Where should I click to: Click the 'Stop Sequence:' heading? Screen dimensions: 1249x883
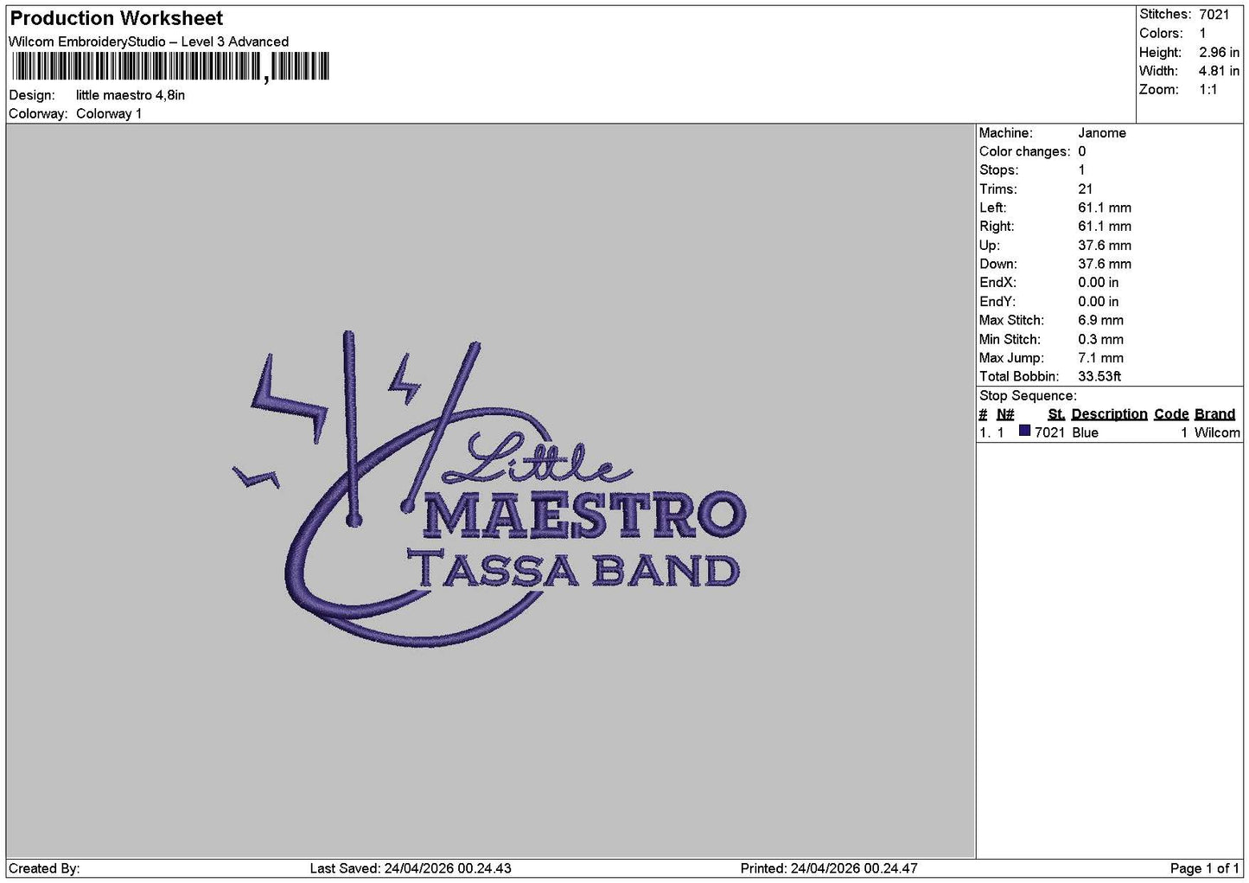pyautogui.click(x=1028, y=396)
